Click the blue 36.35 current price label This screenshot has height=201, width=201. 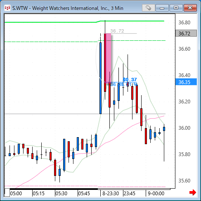tap(186, 82)
